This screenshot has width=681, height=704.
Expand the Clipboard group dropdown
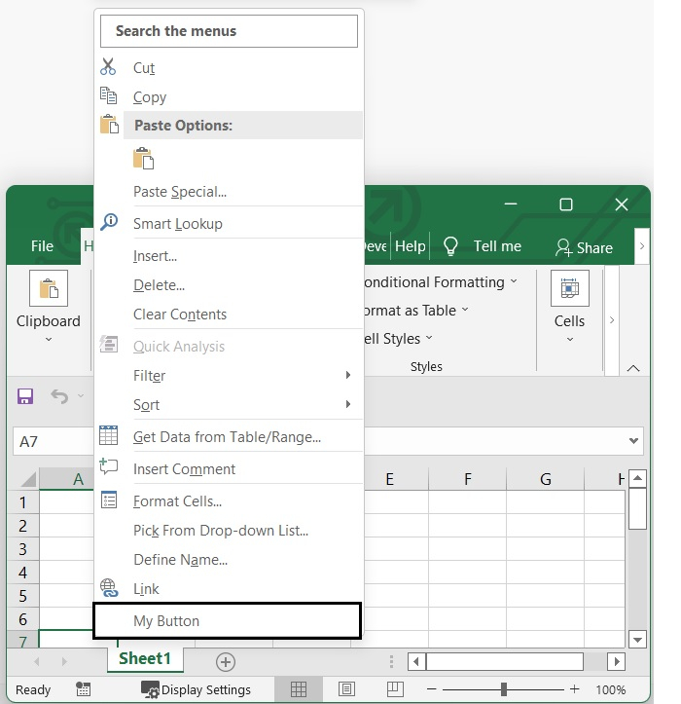[49, 340]
